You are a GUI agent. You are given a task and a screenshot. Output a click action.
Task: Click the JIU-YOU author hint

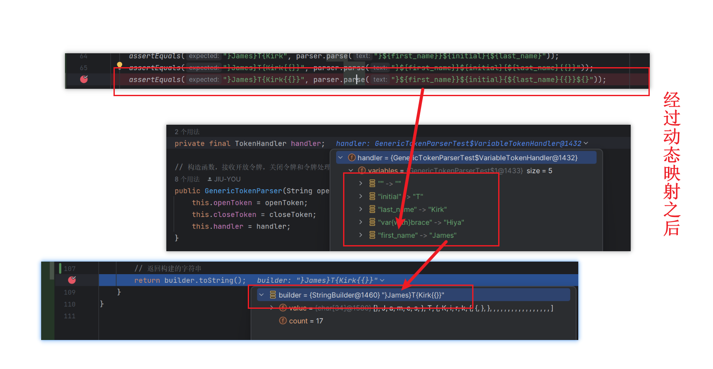click(x=224, y=179)
